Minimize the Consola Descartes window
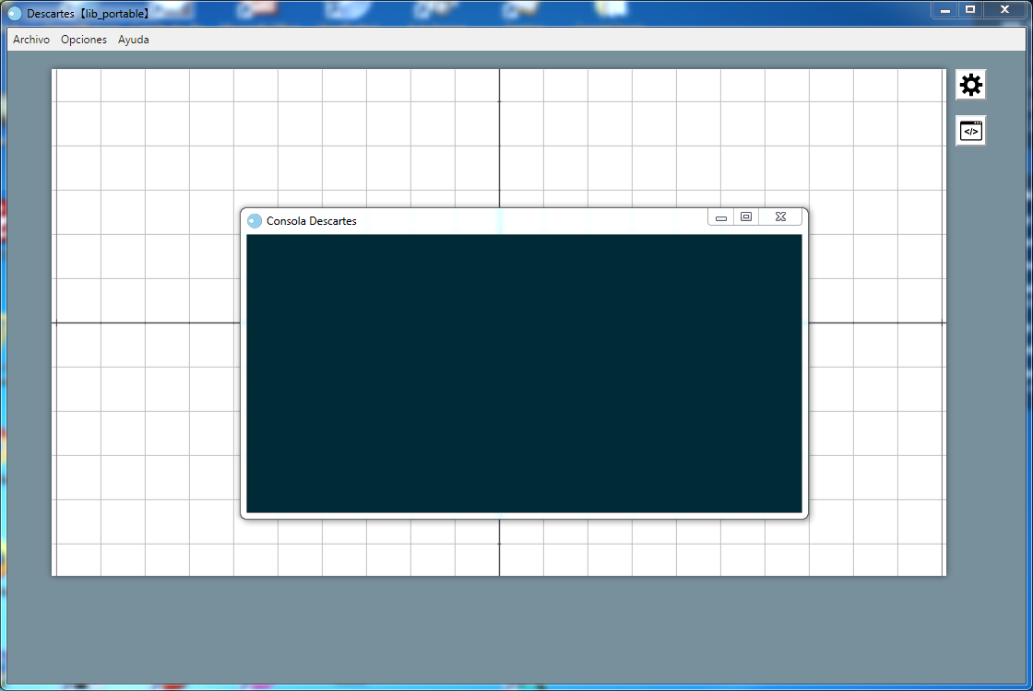Screen dimensions: 1033x691 721,217
